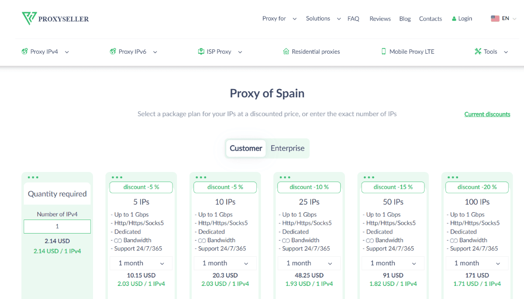Click three dots on the Quantity required card
This screenshot has height=299, width=524.
click(x=33, y=177)
